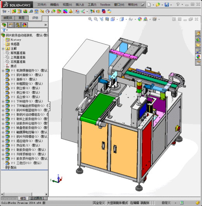Open Custom Properties icon in task pane

(x=198, y=63)
